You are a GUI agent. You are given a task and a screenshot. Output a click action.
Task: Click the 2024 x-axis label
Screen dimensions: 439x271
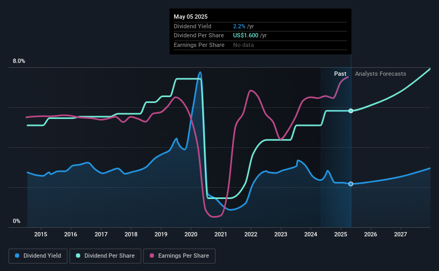(311, 234)
